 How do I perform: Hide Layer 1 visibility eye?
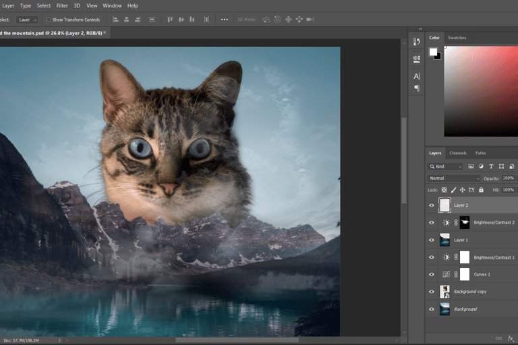pyautogui.click(x=432, y=240)
